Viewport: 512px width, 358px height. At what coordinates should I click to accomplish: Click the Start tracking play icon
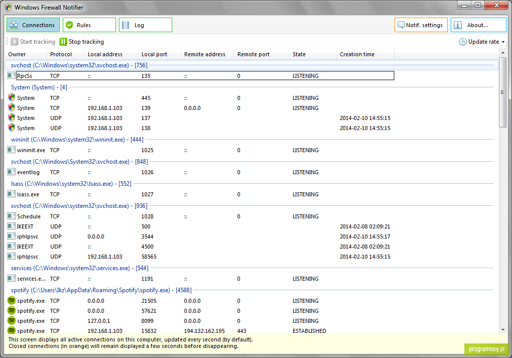click(15, 42)
